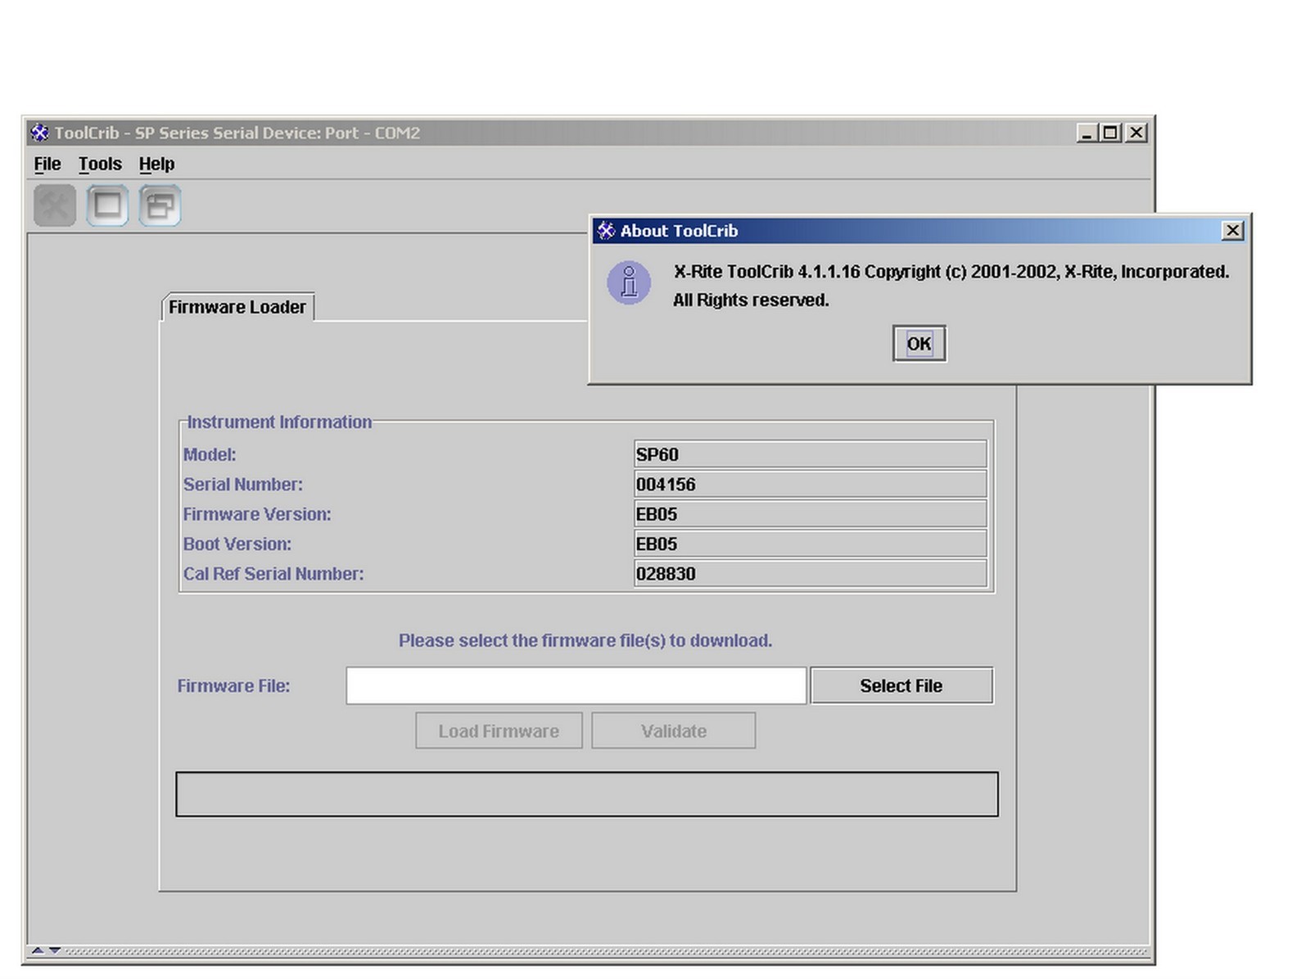Open the Tools menu
Image resolution: width=1310 pixels, height=979 pixels.
(x=100, y=164)
